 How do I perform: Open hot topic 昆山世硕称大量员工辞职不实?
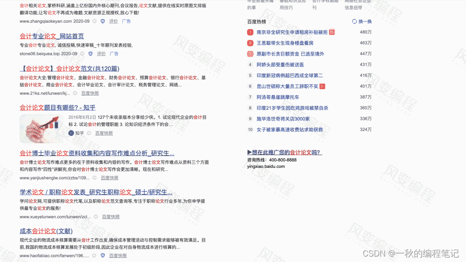click(x=288, y=86)
